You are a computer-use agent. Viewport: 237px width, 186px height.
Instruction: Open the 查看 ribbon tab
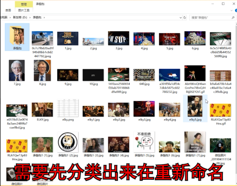coord(8,10)
